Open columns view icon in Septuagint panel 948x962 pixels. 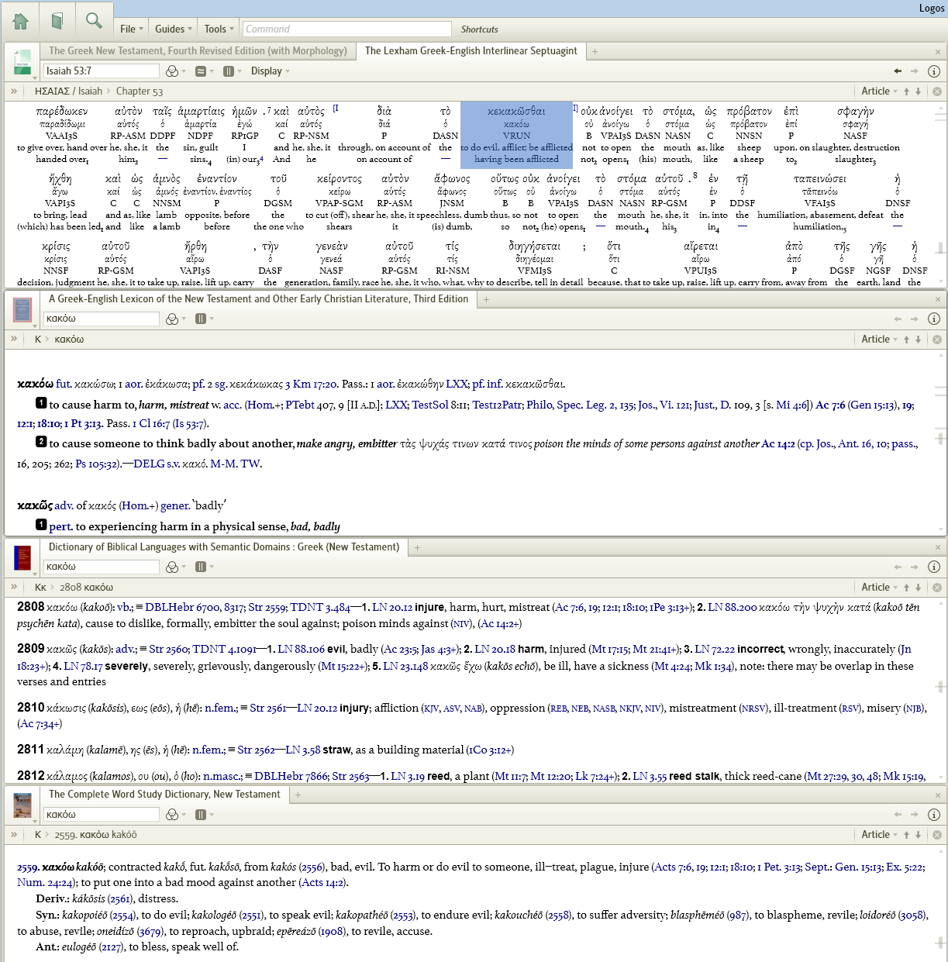230,71
